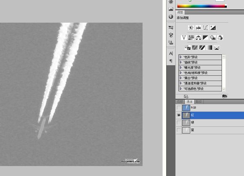The image size is (244, 176).
Task: Add a Curves adjustment
Action: [x=206, y=28]
